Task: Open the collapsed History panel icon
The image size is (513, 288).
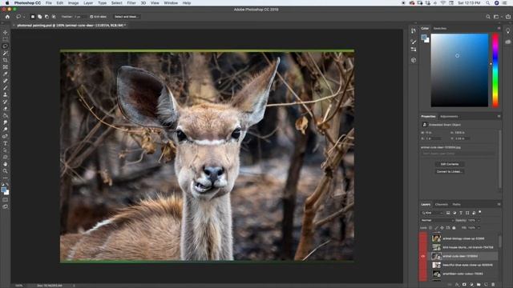Action: [x=414, y=30]
